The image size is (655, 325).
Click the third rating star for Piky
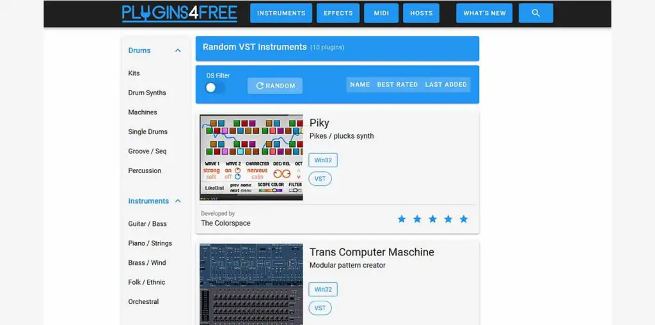[x=432, y=219]
